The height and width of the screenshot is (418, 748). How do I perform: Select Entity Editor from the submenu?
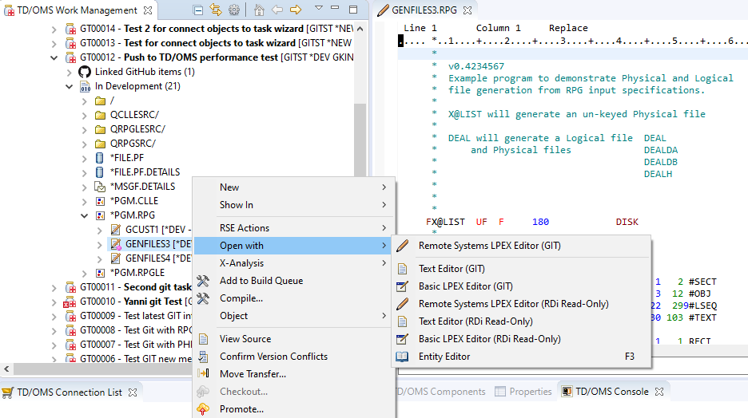tap(444, 357)
